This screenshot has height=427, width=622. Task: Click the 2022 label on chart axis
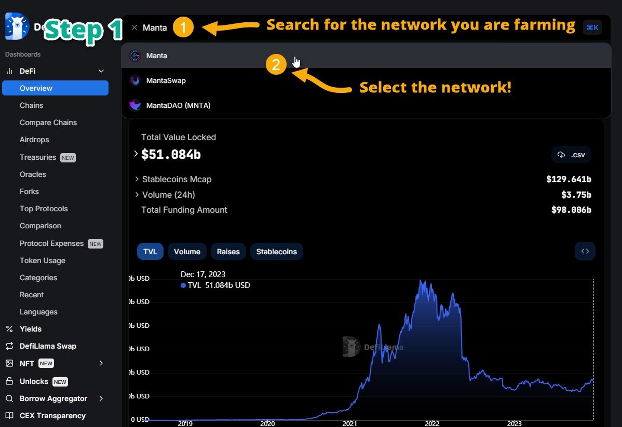432,423
